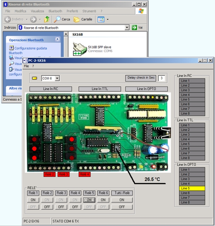Click the PC-2-SX16 title bar speaker icon
Screen dimensions: 215x226
[x=26, y=60]
